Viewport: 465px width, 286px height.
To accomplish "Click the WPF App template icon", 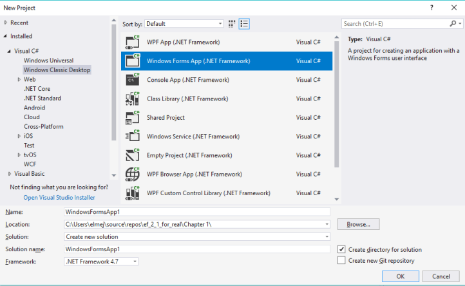I will (x=132, y=43).
